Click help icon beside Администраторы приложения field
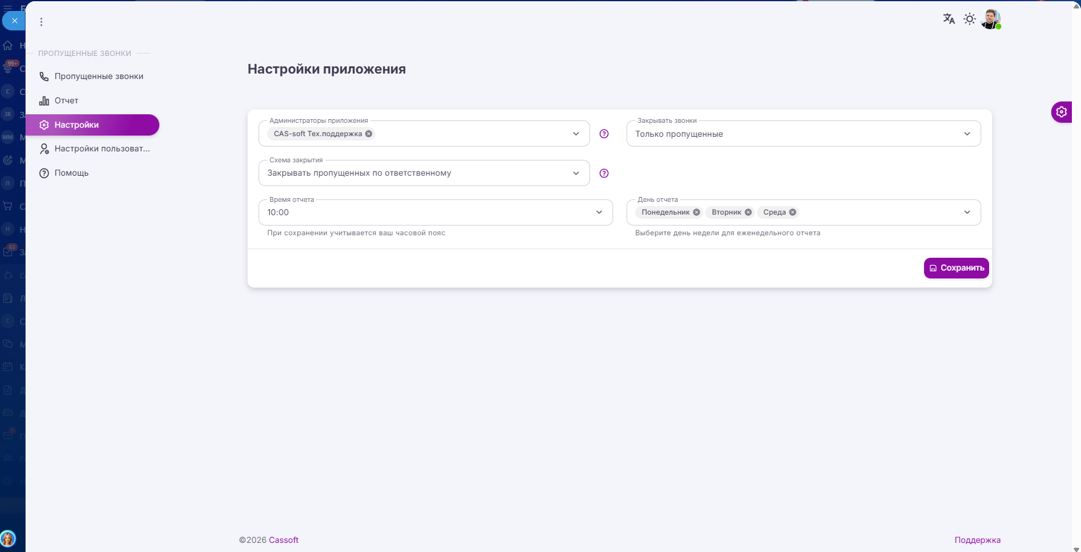Image resolution: width=1081 pixels, height=552 pixels. (604, 134)
